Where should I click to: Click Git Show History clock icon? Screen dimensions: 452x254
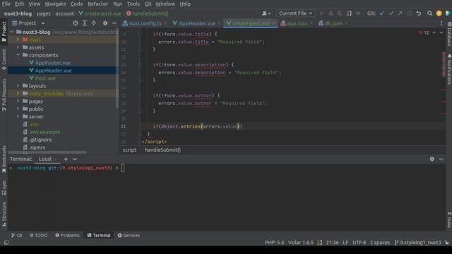pos(410,13)
